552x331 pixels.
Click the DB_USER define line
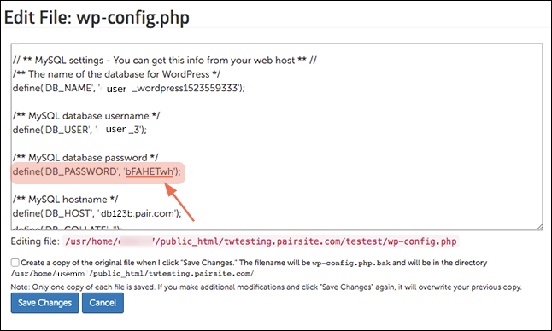tap(79, 130)
